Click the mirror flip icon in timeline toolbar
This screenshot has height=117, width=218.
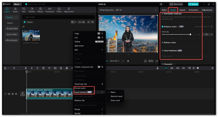[67, 68]
